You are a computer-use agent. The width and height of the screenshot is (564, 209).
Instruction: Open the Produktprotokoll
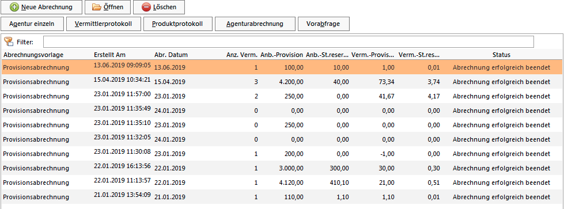tap(178, 24)
